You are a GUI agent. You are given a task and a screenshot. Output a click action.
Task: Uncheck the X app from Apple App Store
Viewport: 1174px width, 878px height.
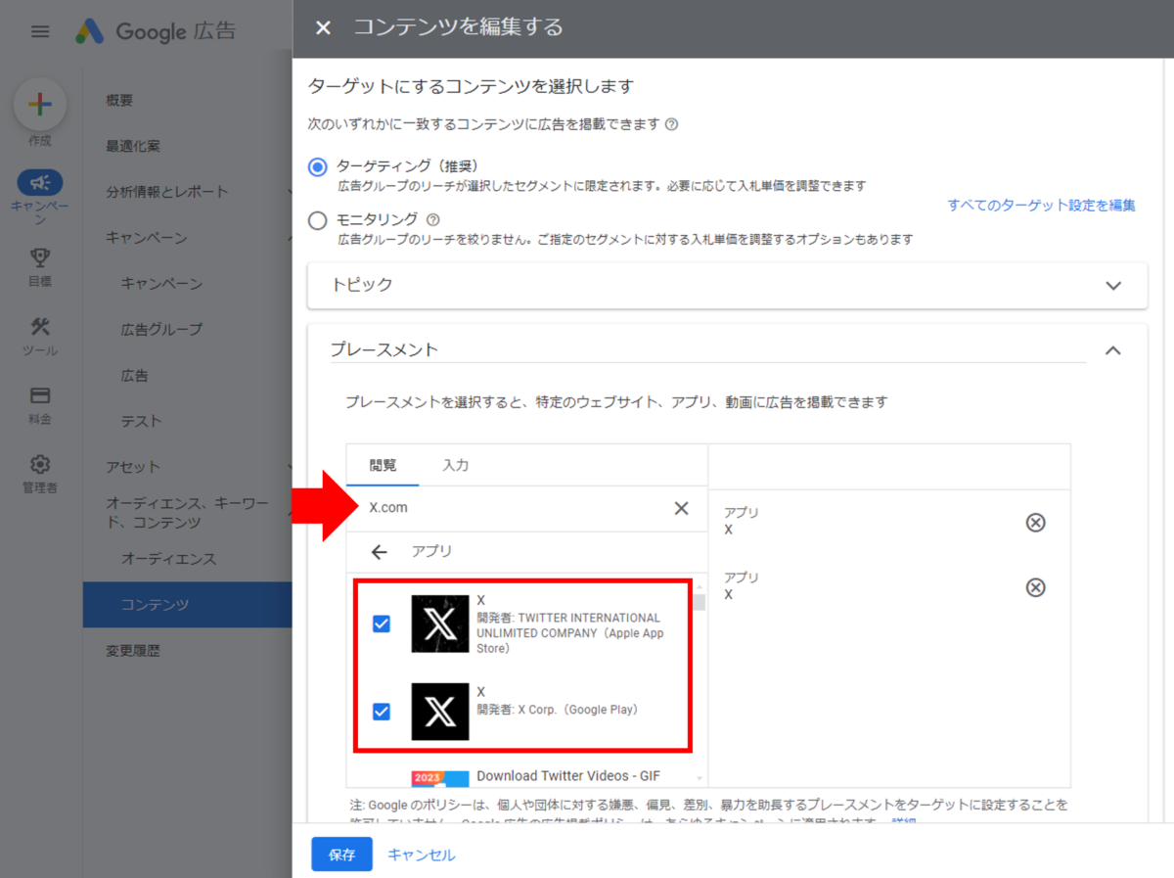click(382, 624)
